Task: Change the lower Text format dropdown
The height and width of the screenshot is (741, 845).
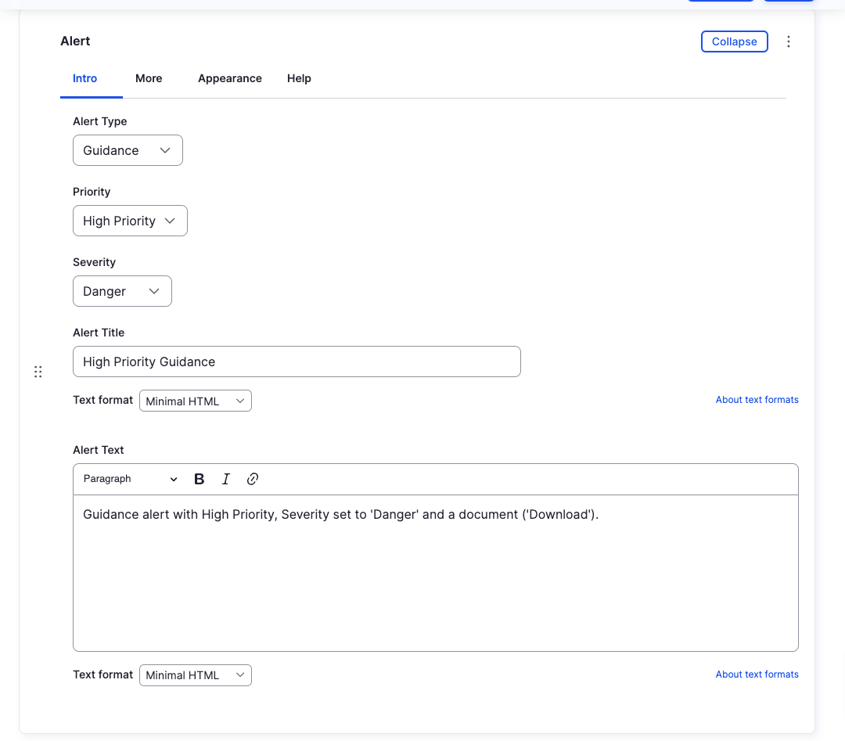Action: click(x=195, y=674)
